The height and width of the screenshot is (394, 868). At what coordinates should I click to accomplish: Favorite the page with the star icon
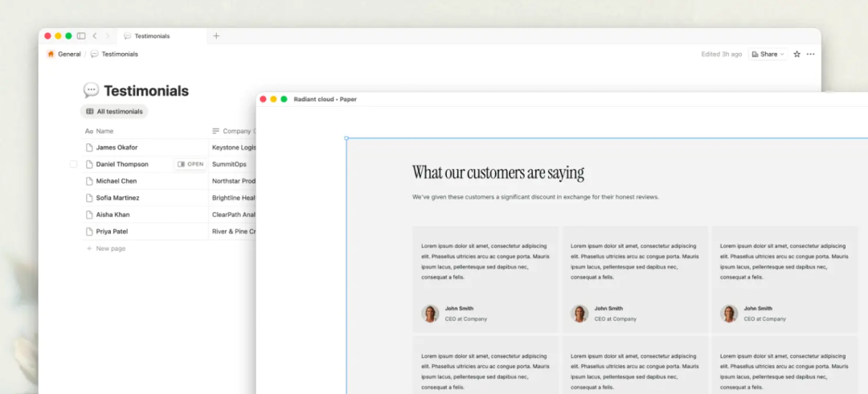796,54
